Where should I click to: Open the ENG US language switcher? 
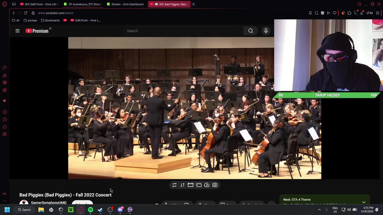tap(335, 210)
